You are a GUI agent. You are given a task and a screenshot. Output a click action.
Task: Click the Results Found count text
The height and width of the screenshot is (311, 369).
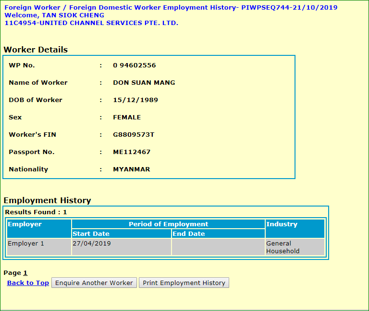[x=36, y=212]
